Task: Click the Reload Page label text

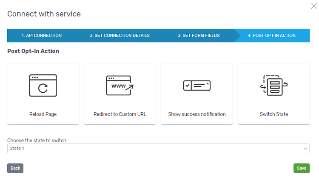Action: [43, 114]
